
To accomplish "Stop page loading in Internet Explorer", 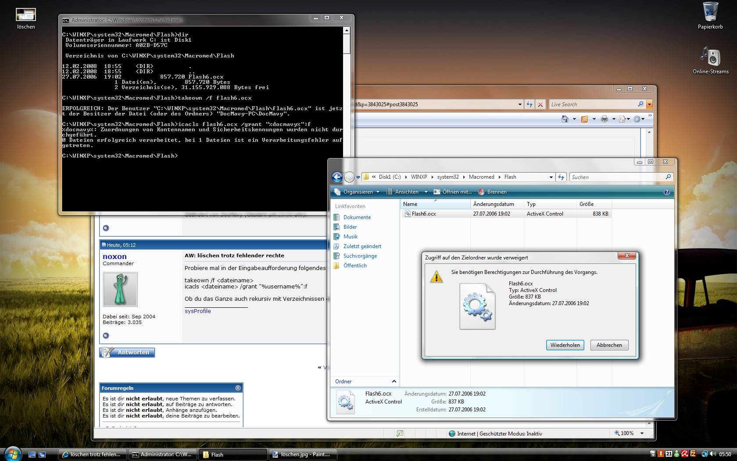I will [x=540, y=104].
